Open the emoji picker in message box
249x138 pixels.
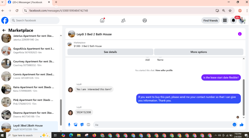coord(234,125)
